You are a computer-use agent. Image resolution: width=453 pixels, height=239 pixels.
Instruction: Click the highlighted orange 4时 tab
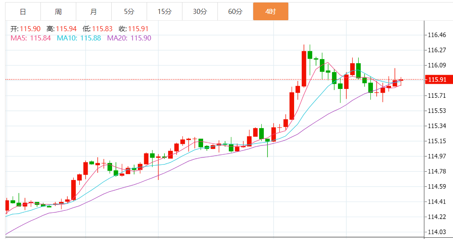coord(271,11)
